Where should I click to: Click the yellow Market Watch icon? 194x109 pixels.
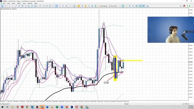tap(79, 6)
